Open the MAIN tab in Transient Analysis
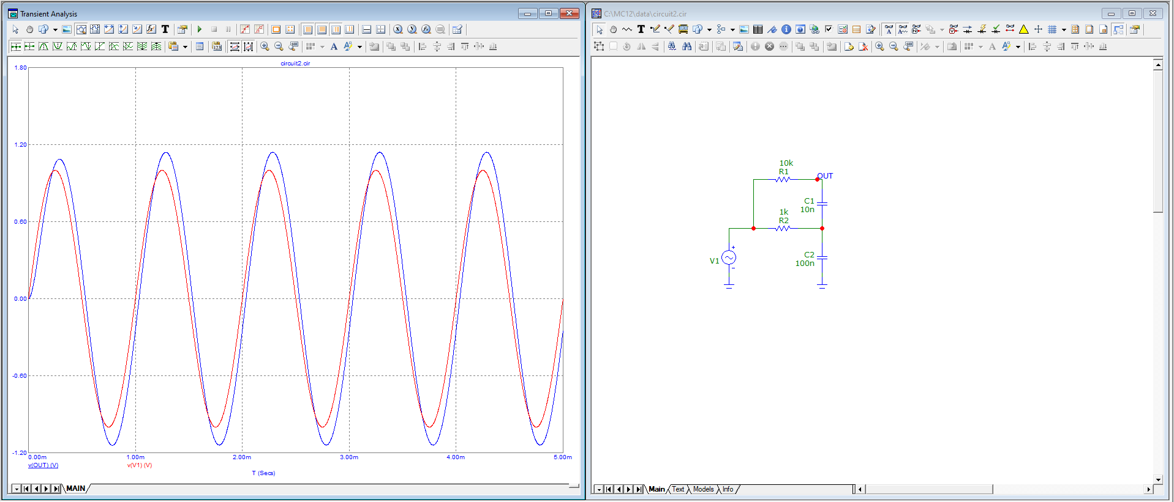Viewport: 1174px width, 502px height. tap(76, 489)
